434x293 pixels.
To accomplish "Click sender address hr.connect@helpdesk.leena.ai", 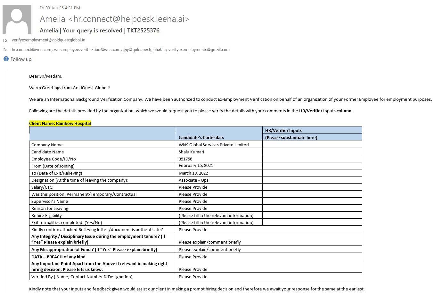I will pyautogui.click(x=129, y=19).
